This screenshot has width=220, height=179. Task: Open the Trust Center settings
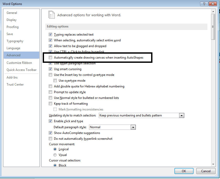[15, 84]
